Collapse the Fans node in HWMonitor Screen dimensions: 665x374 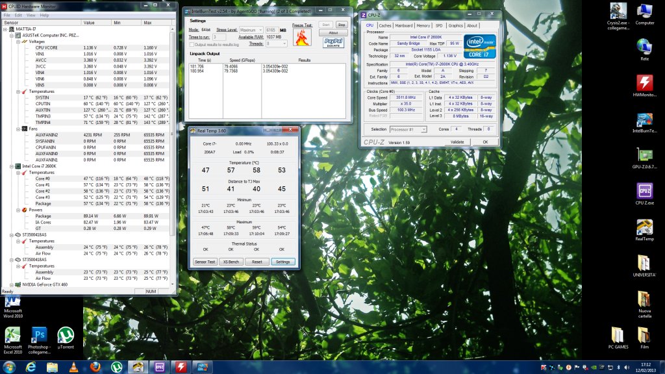18,129
